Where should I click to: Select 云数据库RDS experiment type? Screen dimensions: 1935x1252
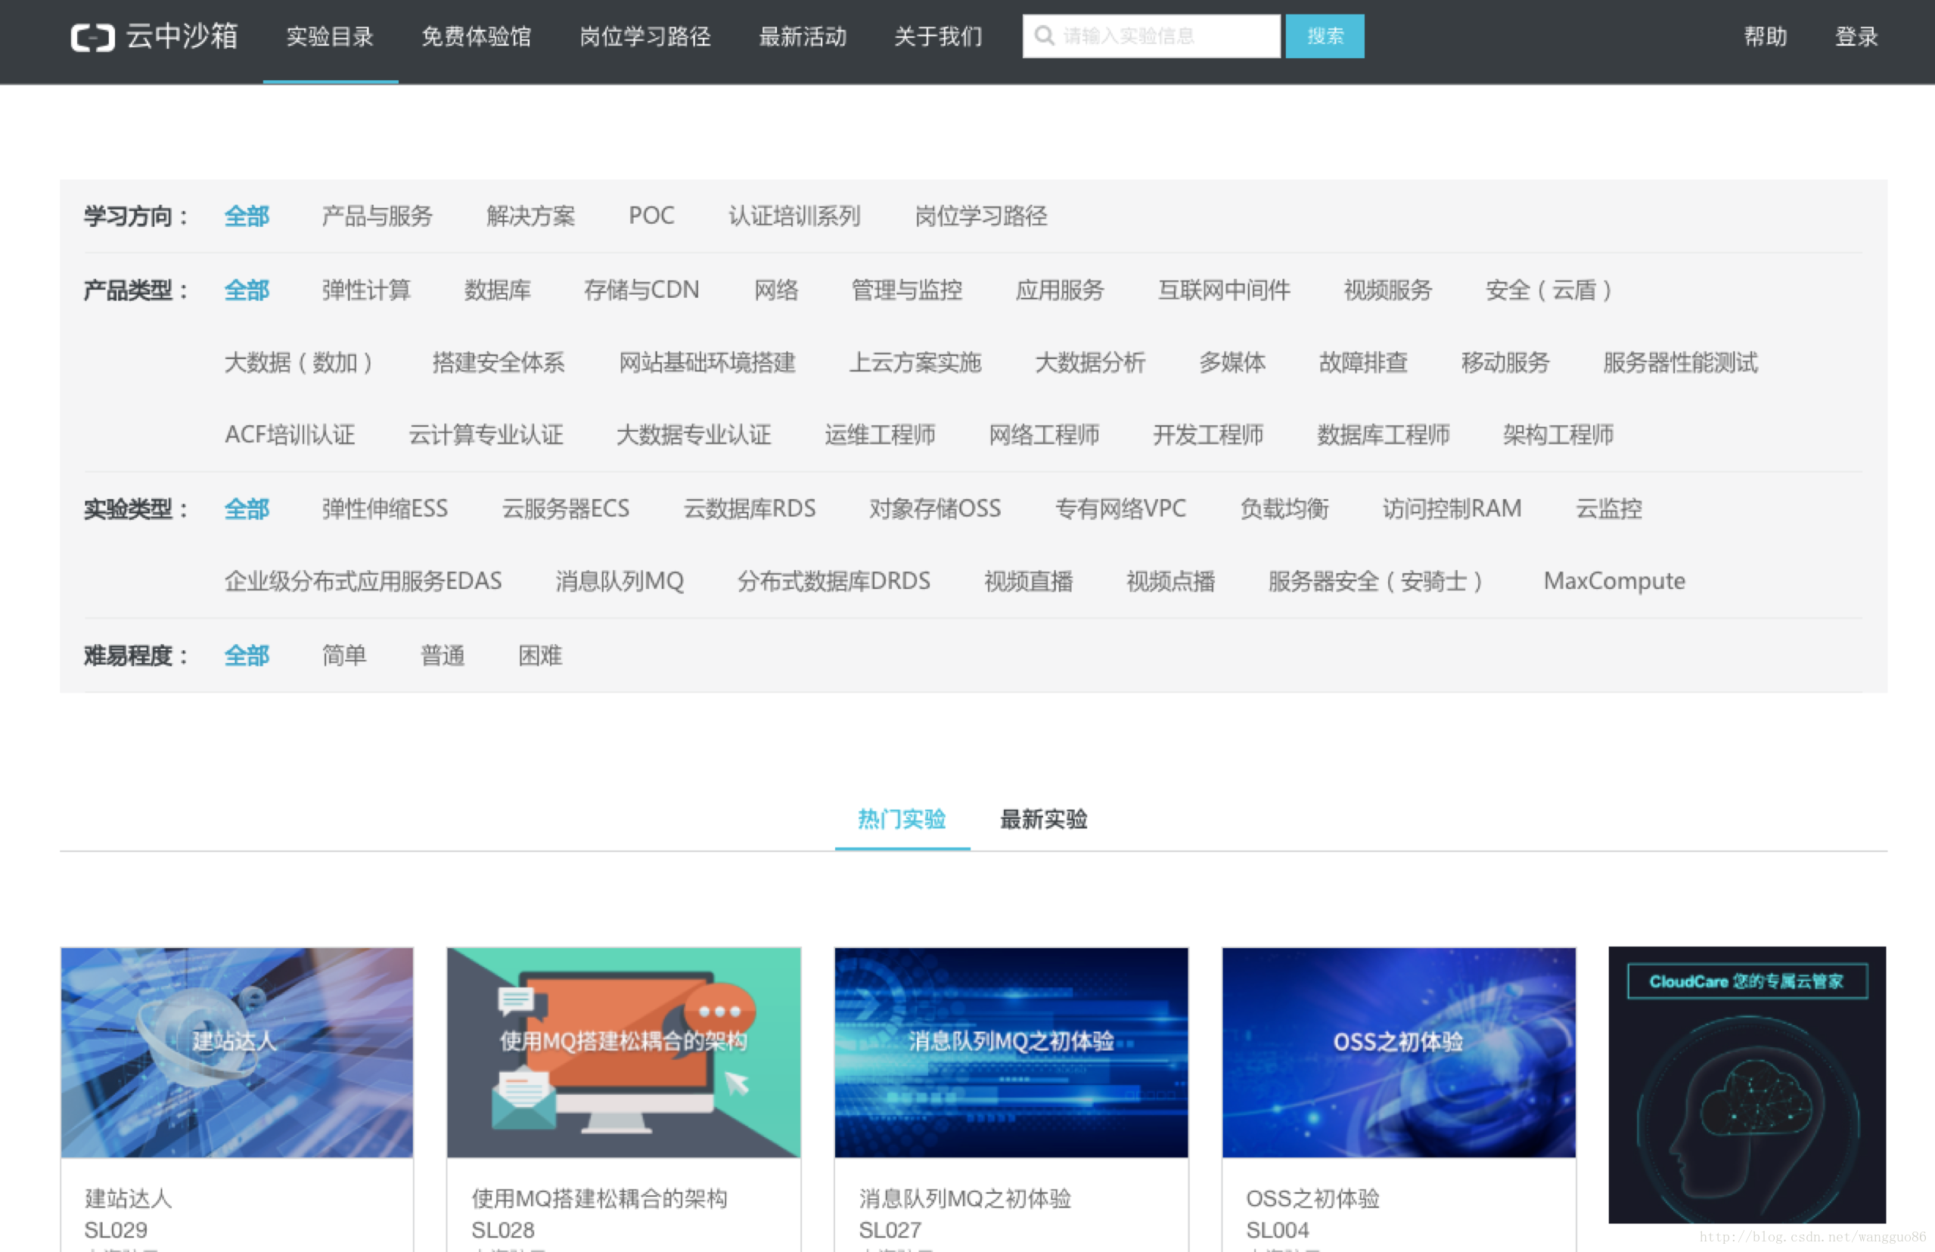(750, 509)
